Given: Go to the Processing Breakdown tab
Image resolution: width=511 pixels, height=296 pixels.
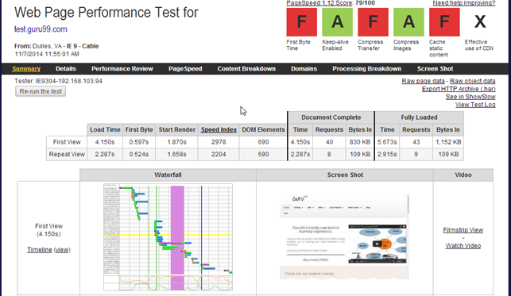Looking at the screenshot, I should point(366,68).
